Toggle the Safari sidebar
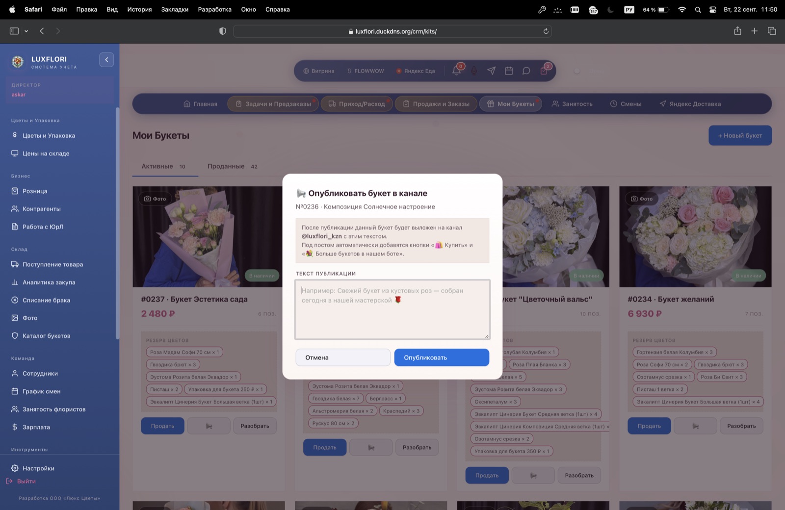This screenshot has height=510, width=785. tap(14, 31)
